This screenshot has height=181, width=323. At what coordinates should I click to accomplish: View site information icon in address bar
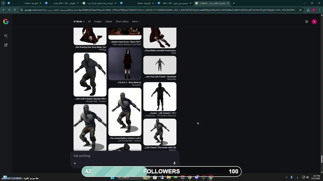tap(22, 10)
